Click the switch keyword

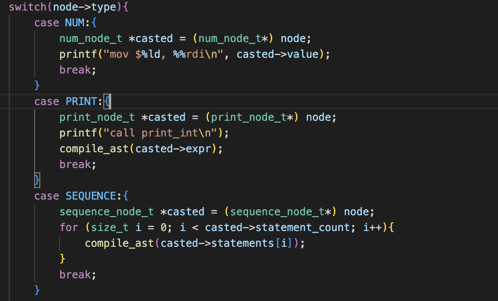click(x=27, y=7)
